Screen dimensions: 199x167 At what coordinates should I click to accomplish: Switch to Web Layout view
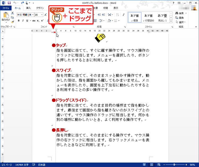159,165
